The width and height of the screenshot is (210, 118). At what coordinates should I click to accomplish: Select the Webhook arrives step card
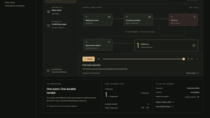pyautogui.click(x=98, y=20)
